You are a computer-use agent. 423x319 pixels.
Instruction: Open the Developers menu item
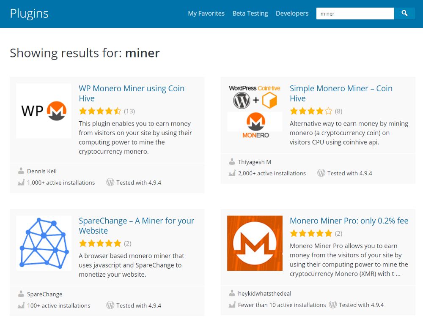tap(292, 14)
